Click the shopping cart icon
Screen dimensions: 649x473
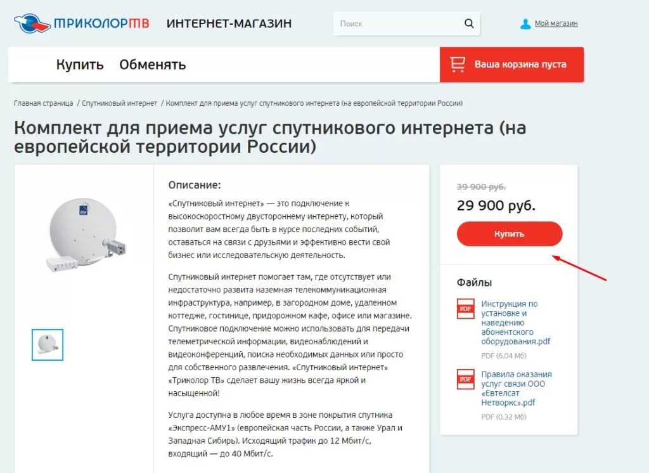[x=458, y=65]
